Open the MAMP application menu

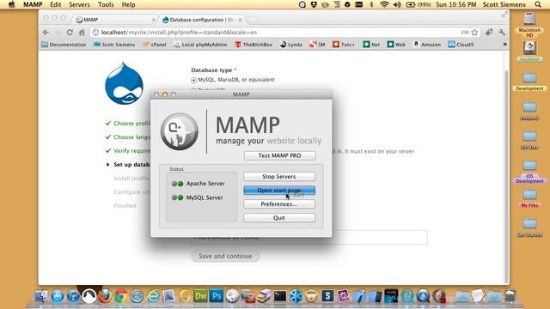[33, 4]
